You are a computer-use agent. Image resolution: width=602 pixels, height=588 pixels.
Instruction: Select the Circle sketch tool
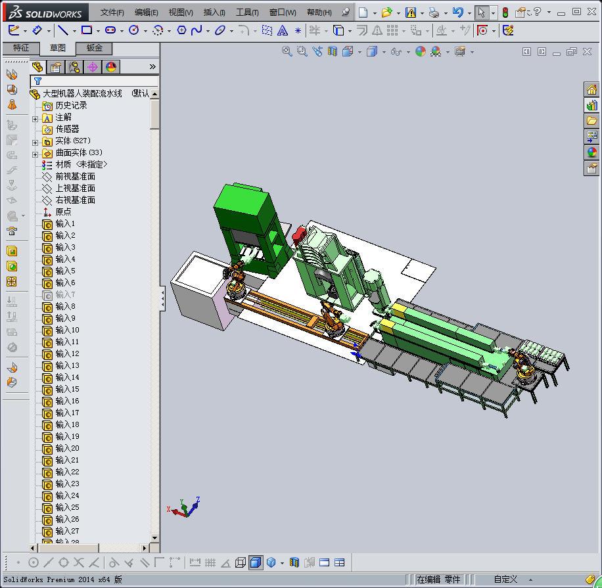pos(133,30)
